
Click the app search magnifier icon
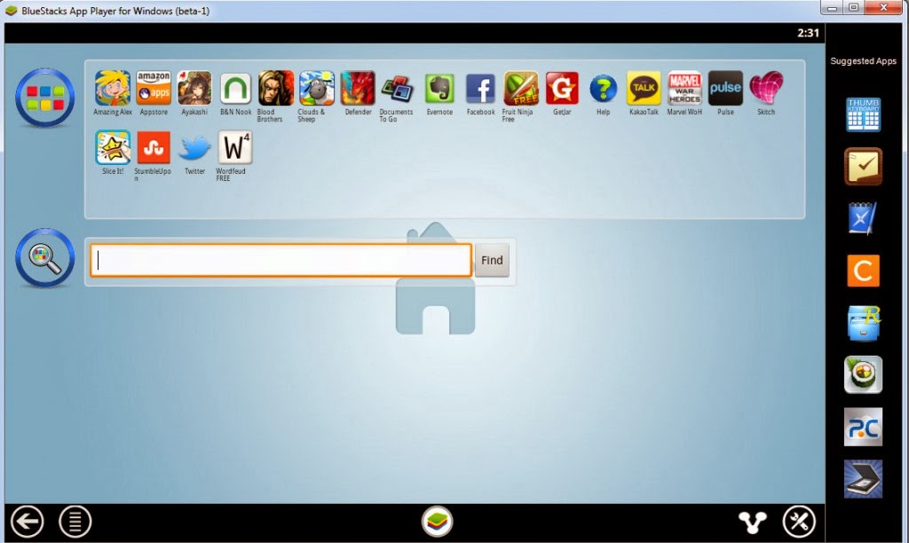pos(44,258)
